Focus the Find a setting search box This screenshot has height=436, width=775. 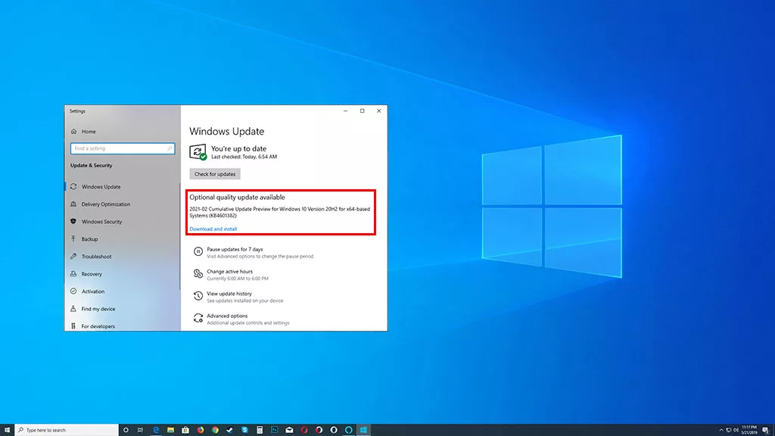click(x=123, y=148)
